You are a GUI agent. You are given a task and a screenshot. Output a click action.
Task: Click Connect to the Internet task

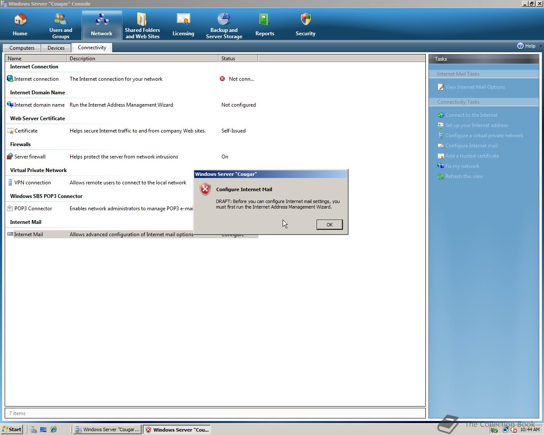[471, 115]
